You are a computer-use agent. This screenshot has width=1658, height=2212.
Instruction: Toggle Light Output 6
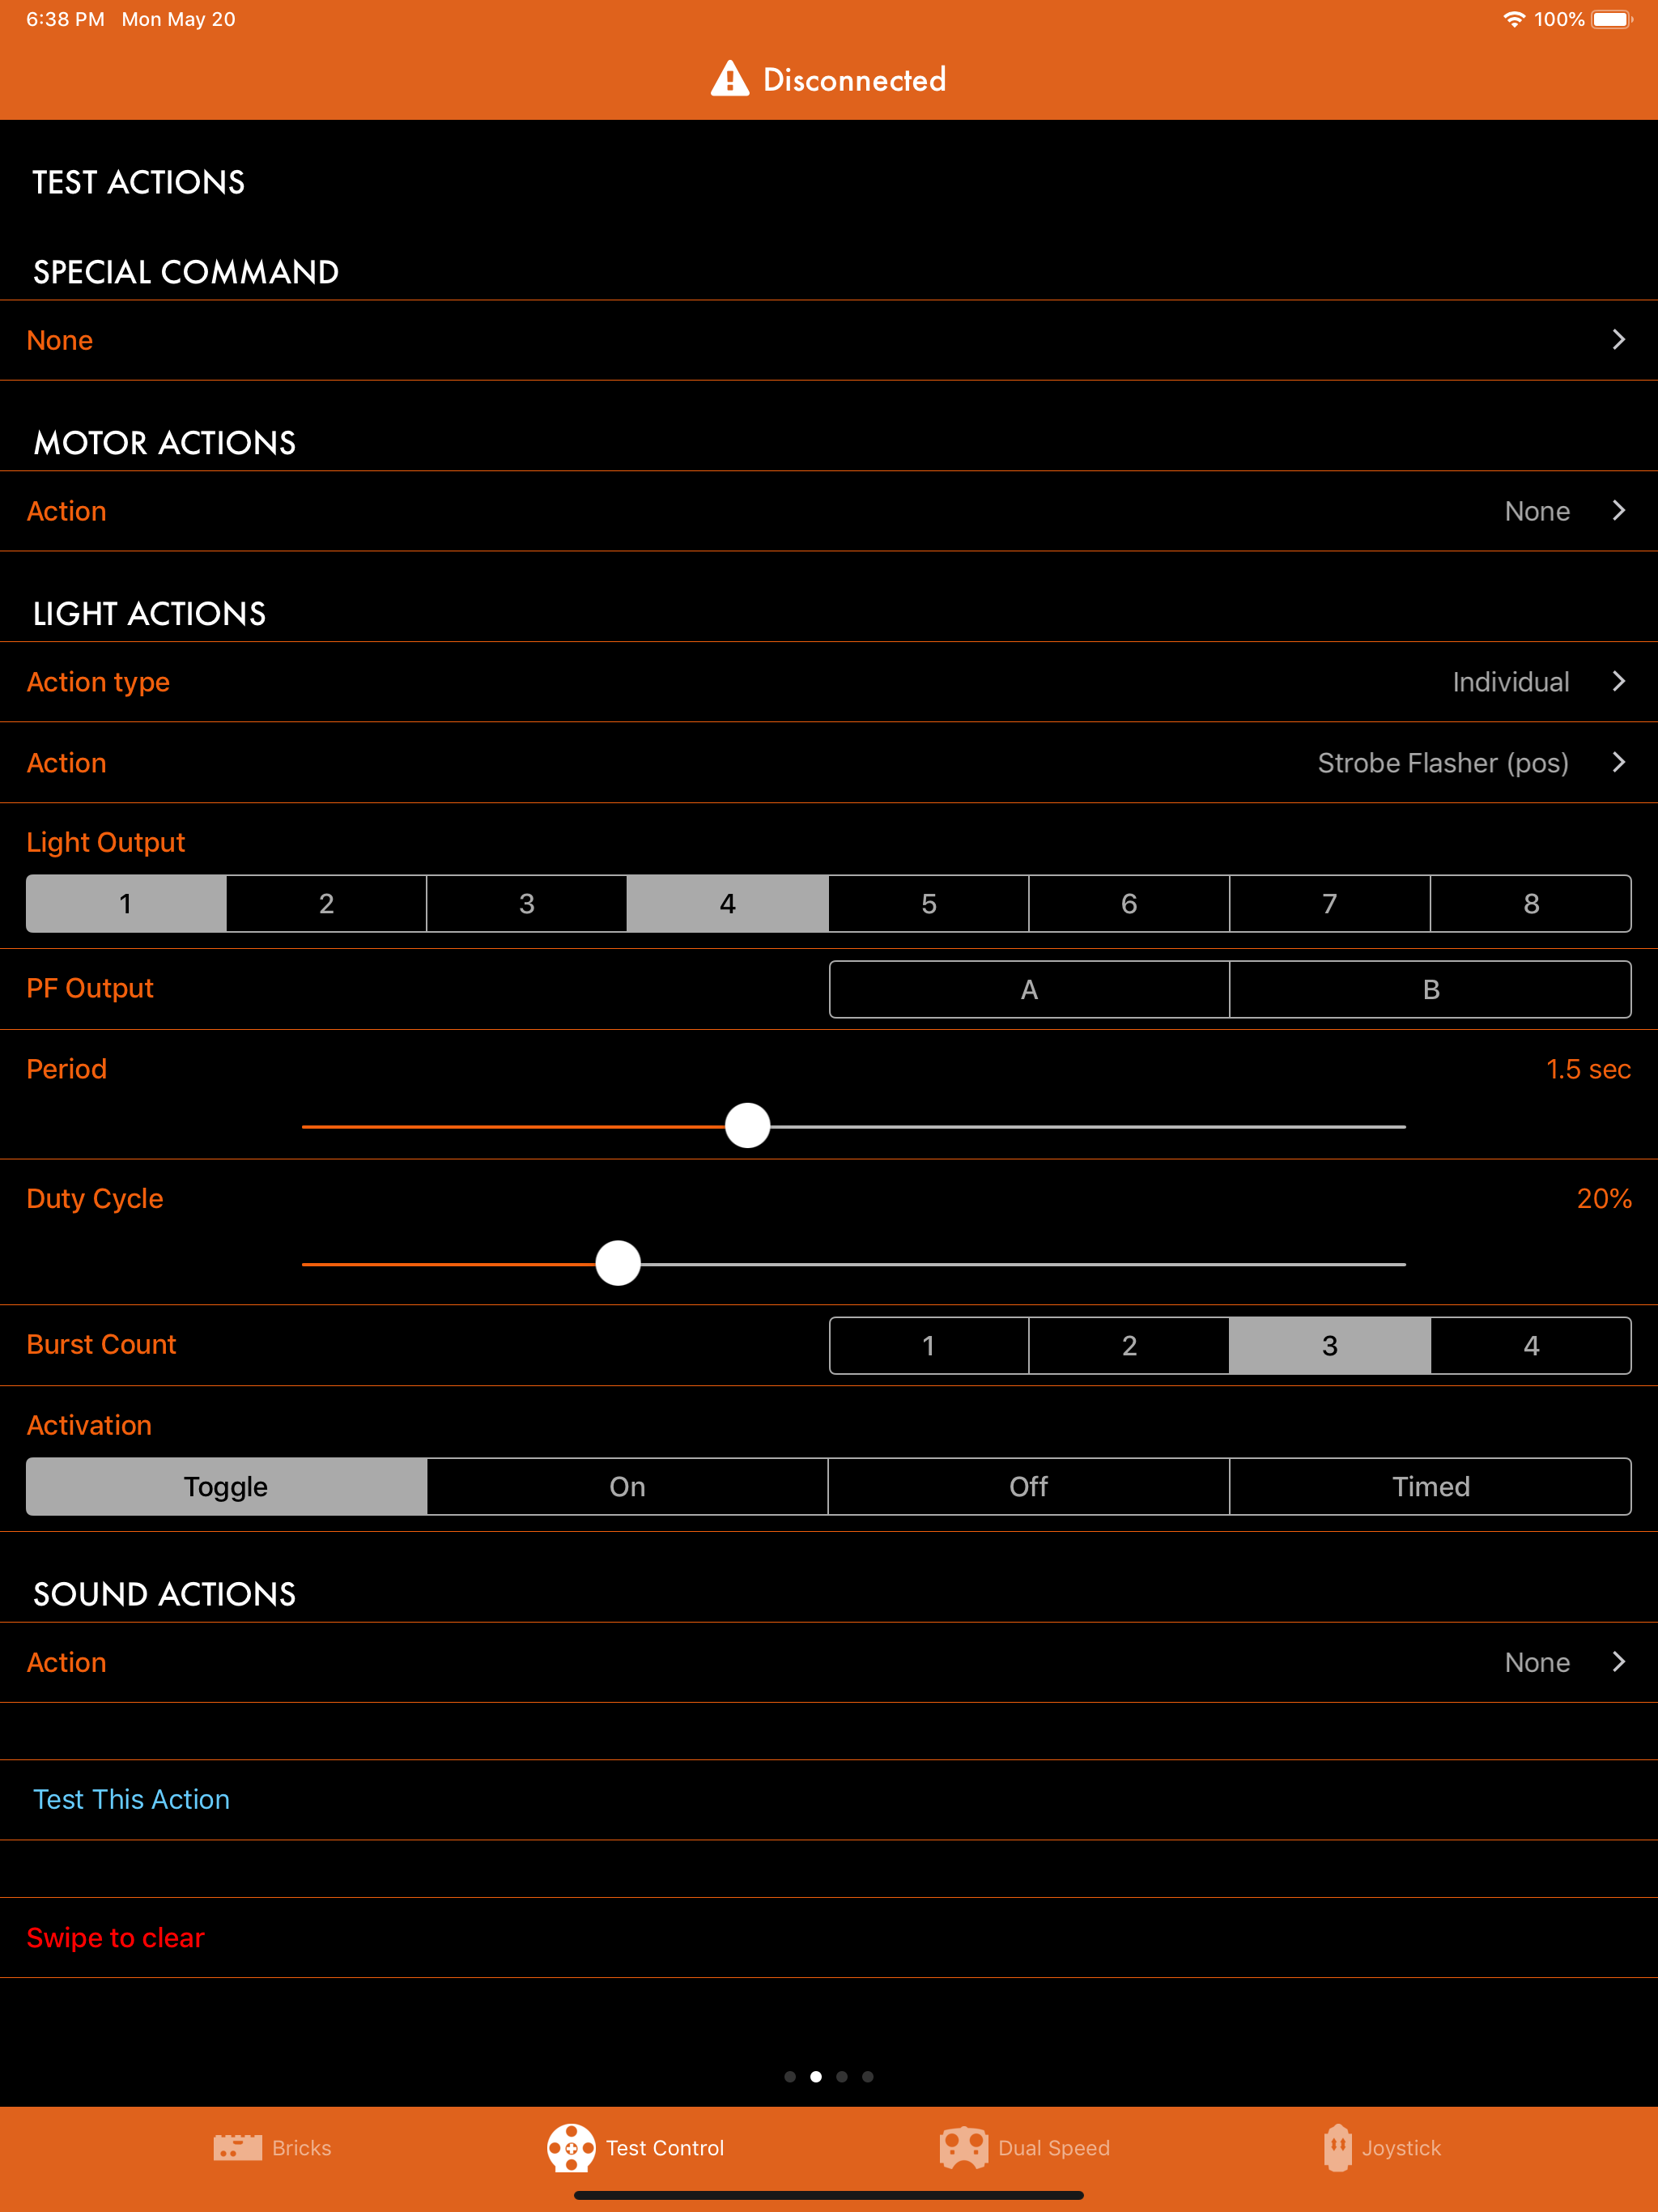pyautogui.click(x=1129, y=903)
